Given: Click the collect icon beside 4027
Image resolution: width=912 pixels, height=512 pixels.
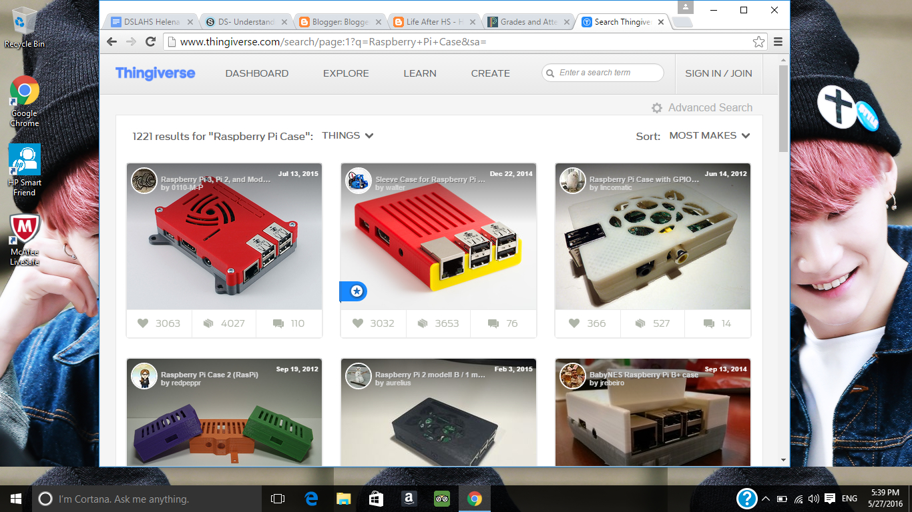Looking at the screenshot, I should pos(208,323).
